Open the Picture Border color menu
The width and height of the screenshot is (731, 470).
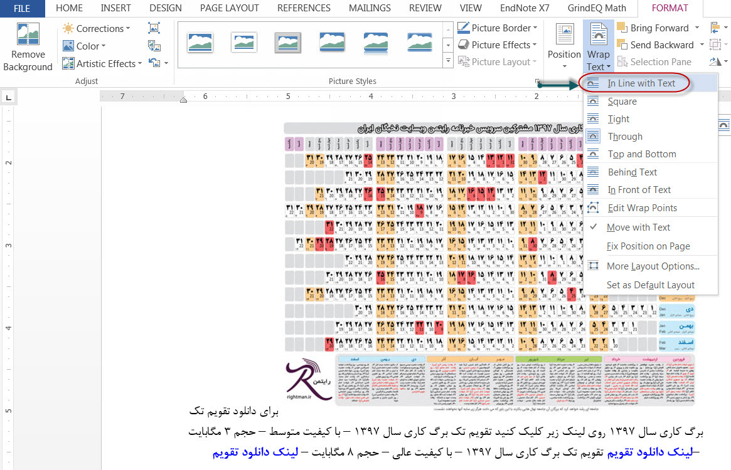click(x=498, y=28)
